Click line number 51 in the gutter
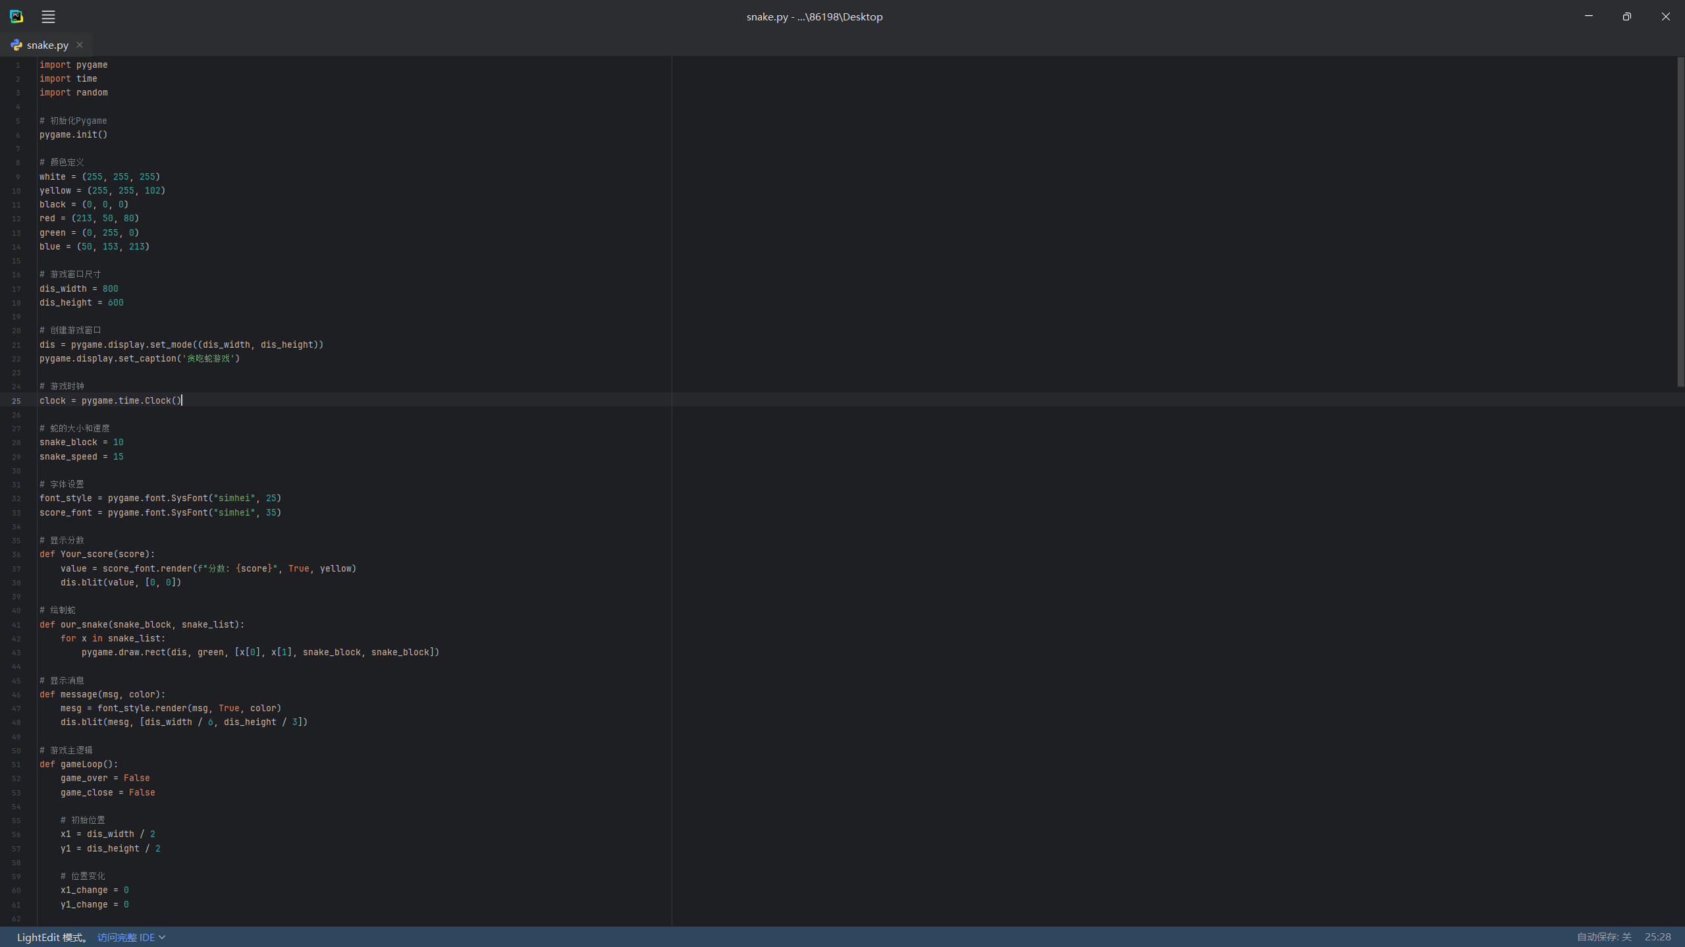This screenshot has height=947, width=1685. 16,765
